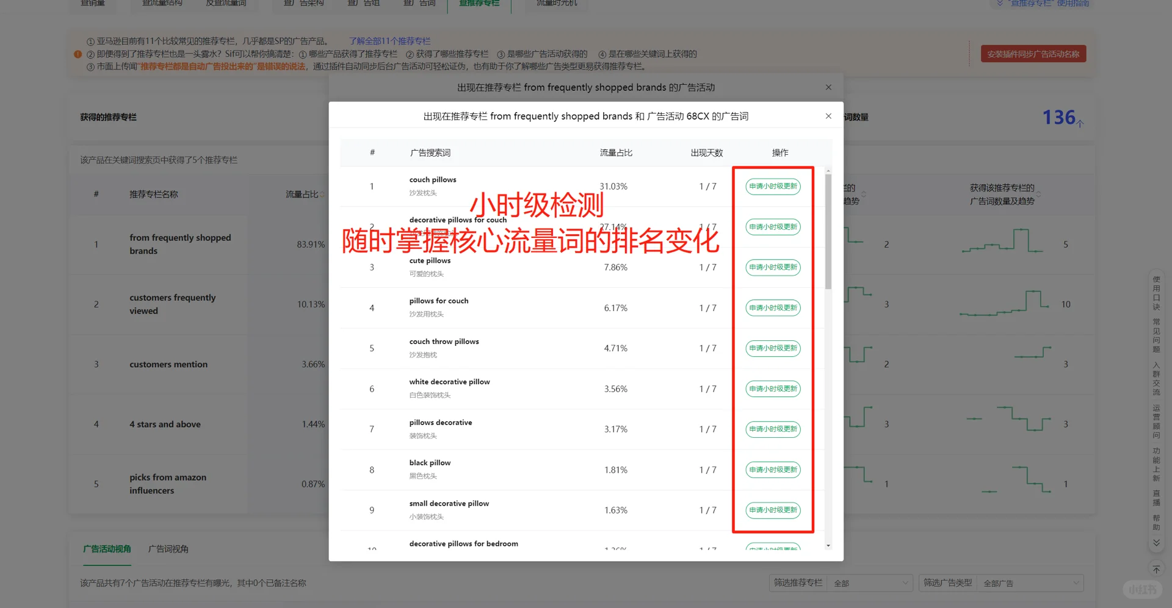Click the ad-keyword trend sparkline with count 5
This screenshot has width=1172, height=608.
point(1002,240)
